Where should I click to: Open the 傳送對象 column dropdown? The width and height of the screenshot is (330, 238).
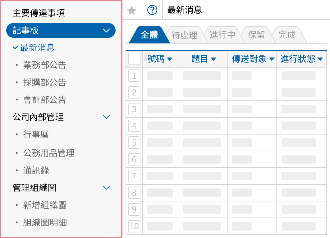pos(272,59)
